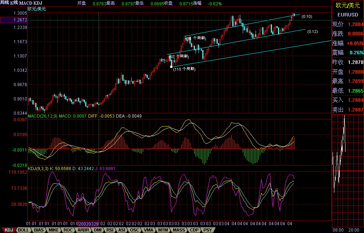Screen dimensions: 364x233
Task: Switch to the OSC indicator tab
Action: pyautogui.click(x=135, y=230)
